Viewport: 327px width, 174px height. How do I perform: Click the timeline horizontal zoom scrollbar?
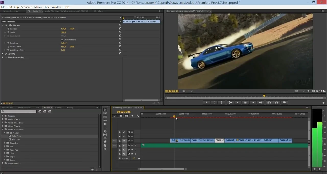(x=162, y=169)
